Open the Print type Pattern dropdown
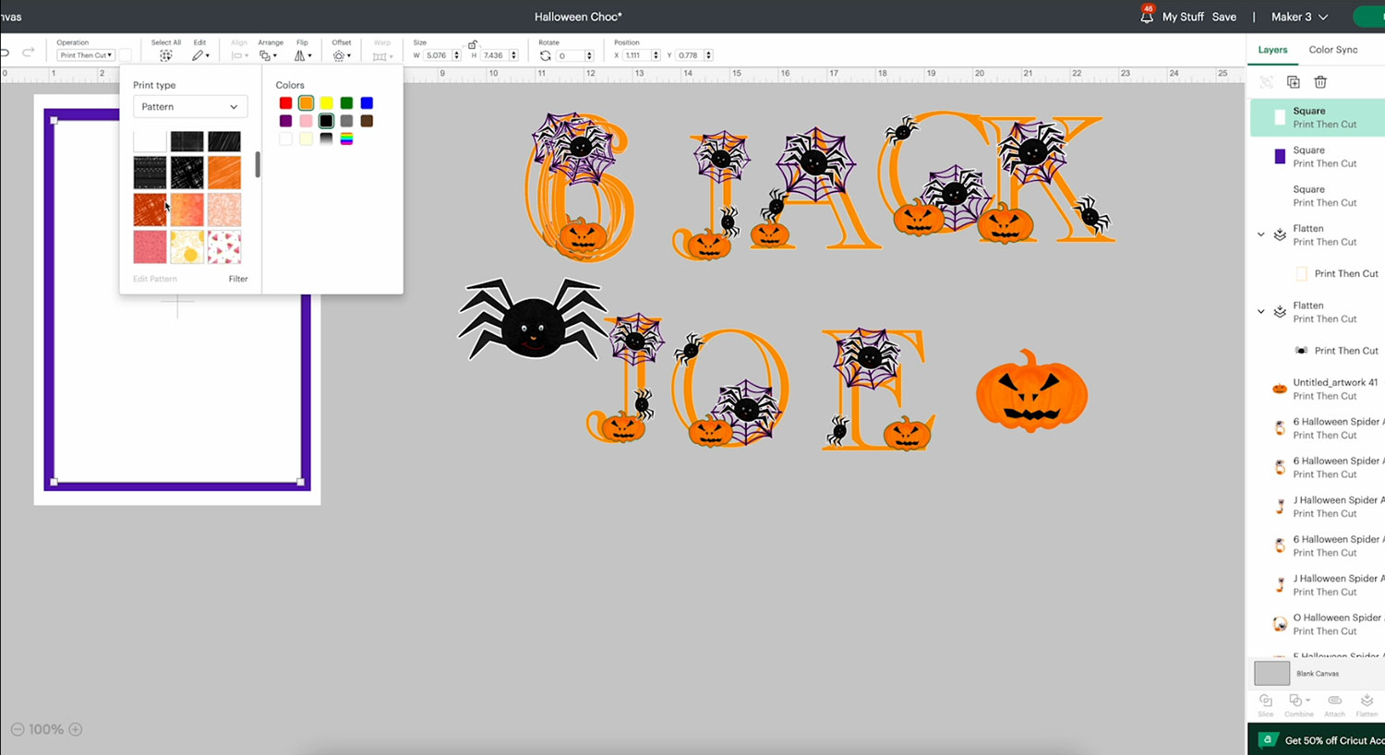This screenshot has height=755, width=1385. click(189, 107)
